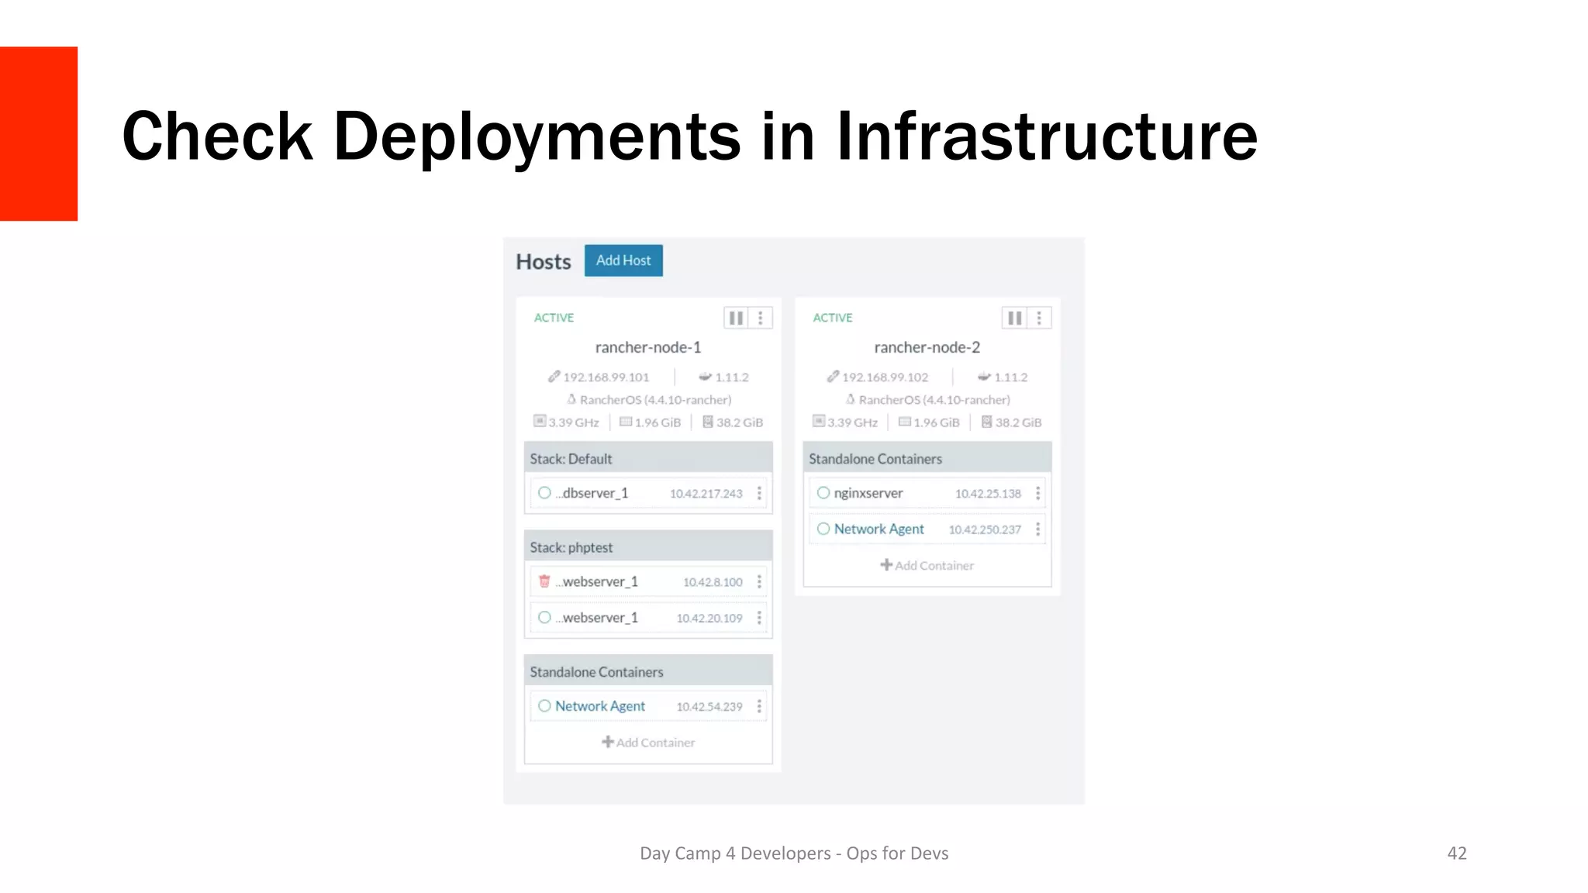Click the IP 10.42.217.243

tap(706, 494)
